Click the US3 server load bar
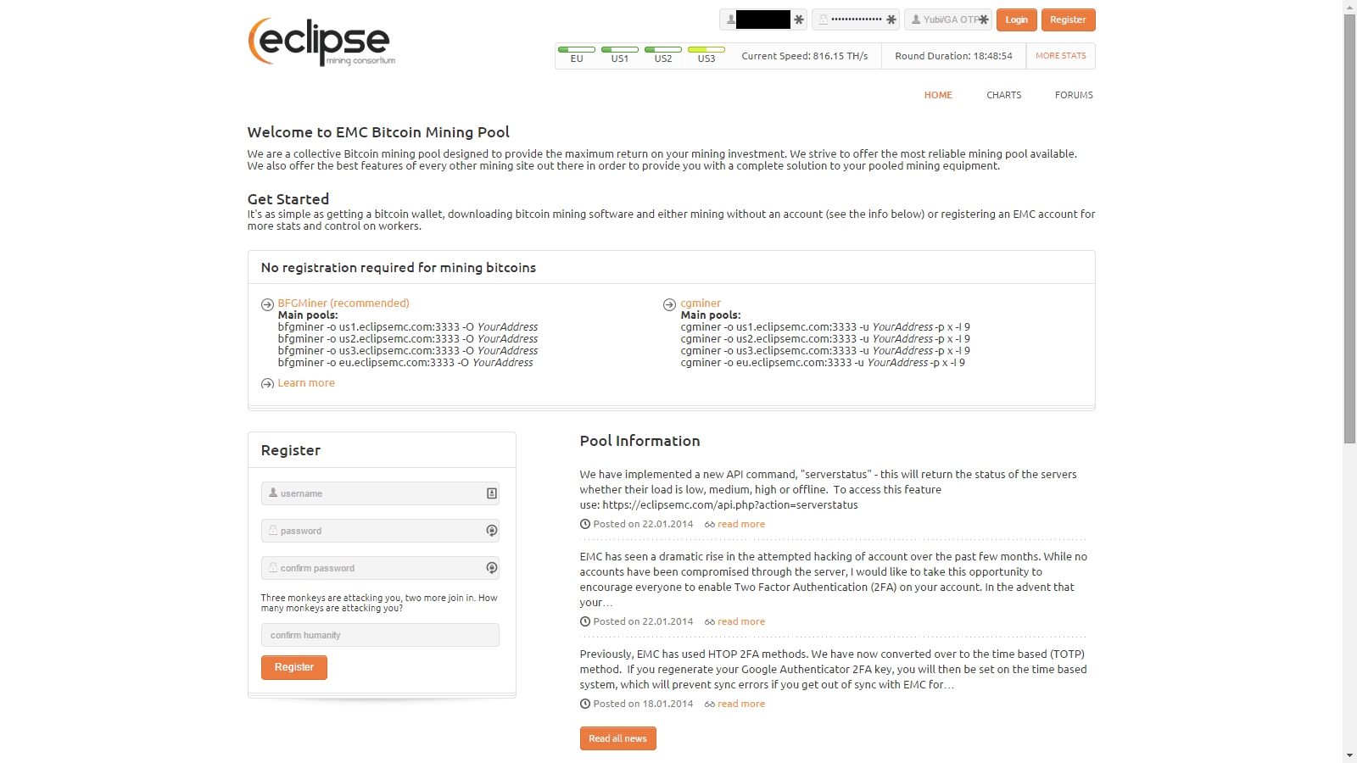The image size is (1357, 763). [706, 50]
